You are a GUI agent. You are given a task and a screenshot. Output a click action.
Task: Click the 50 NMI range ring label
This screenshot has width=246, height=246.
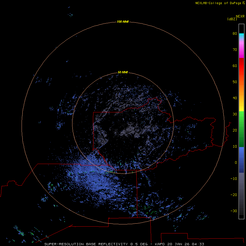(x=123, y=72)
